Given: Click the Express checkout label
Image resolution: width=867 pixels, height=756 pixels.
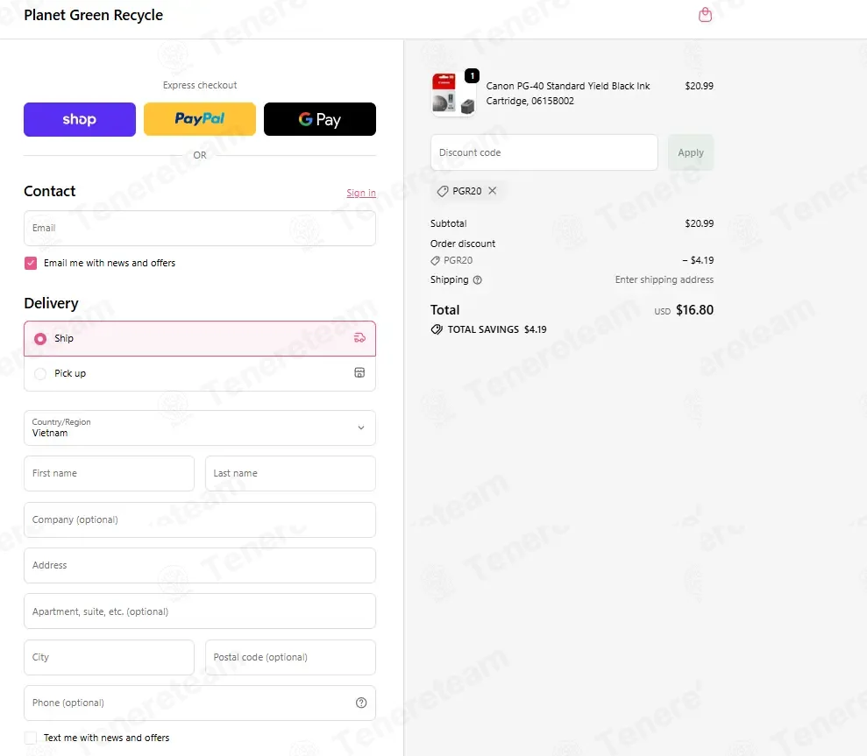Looking at the screenshot, I should 200,85.
